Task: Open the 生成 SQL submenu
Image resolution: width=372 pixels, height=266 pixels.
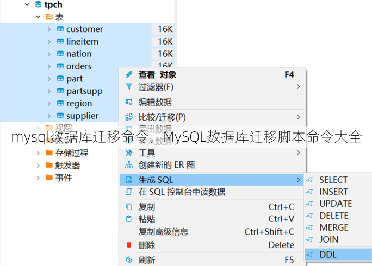Action: [x=212, y=180]
